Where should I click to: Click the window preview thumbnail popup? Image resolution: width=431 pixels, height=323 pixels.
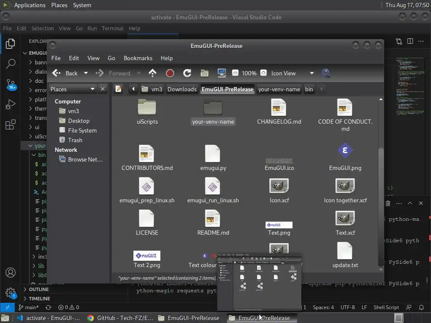pos(259,282)
